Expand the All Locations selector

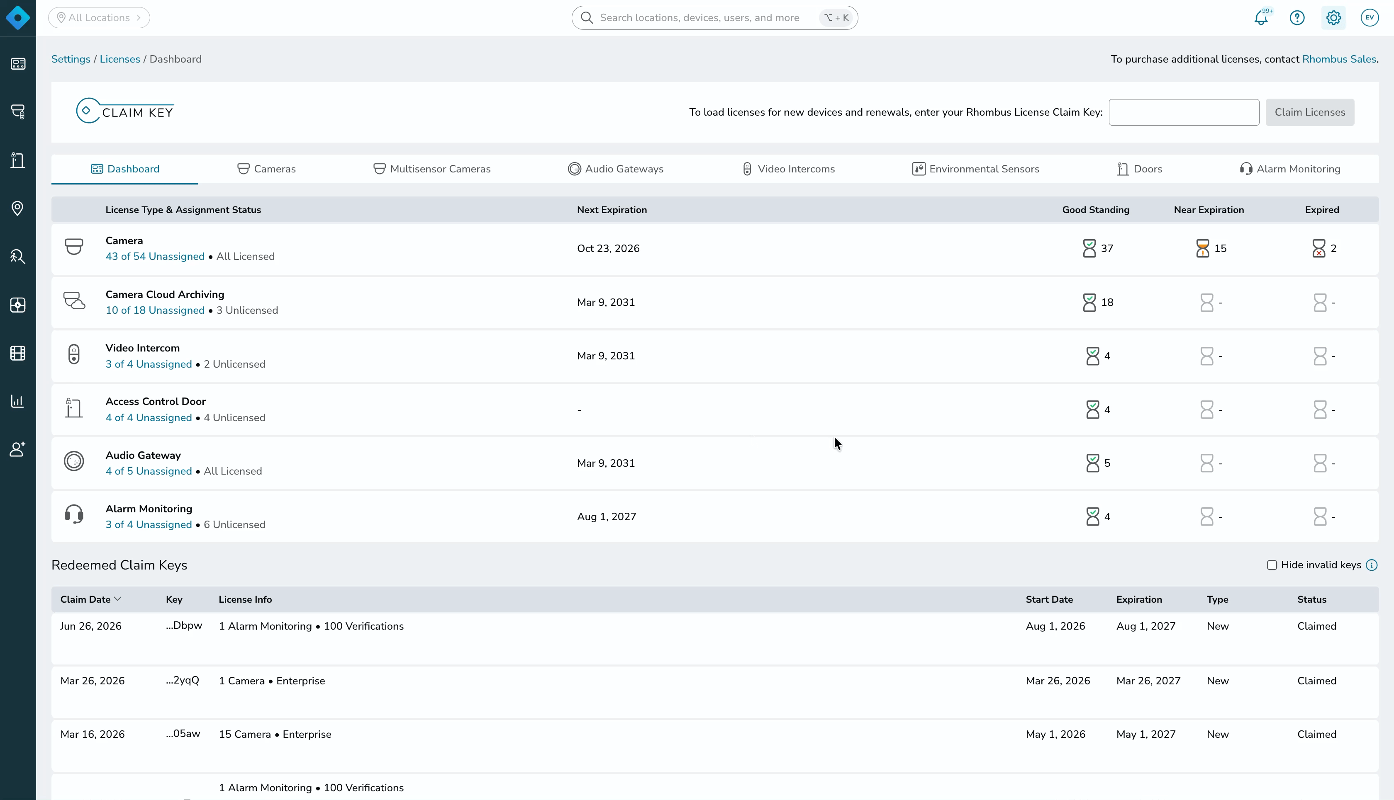[99, 17]
